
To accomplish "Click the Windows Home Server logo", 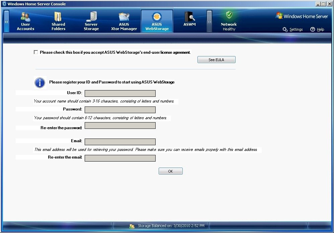I will [x=302, y=16].
